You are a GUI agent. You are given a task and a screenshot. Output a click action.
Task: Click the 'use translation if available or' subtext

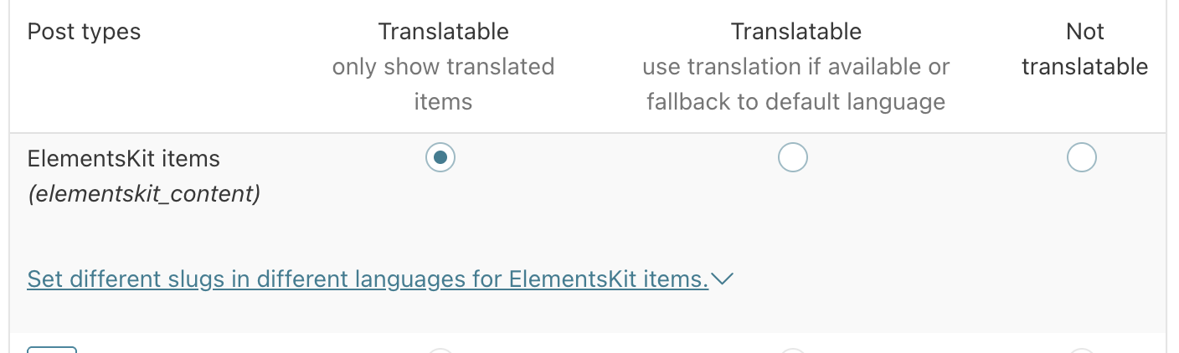795,67
